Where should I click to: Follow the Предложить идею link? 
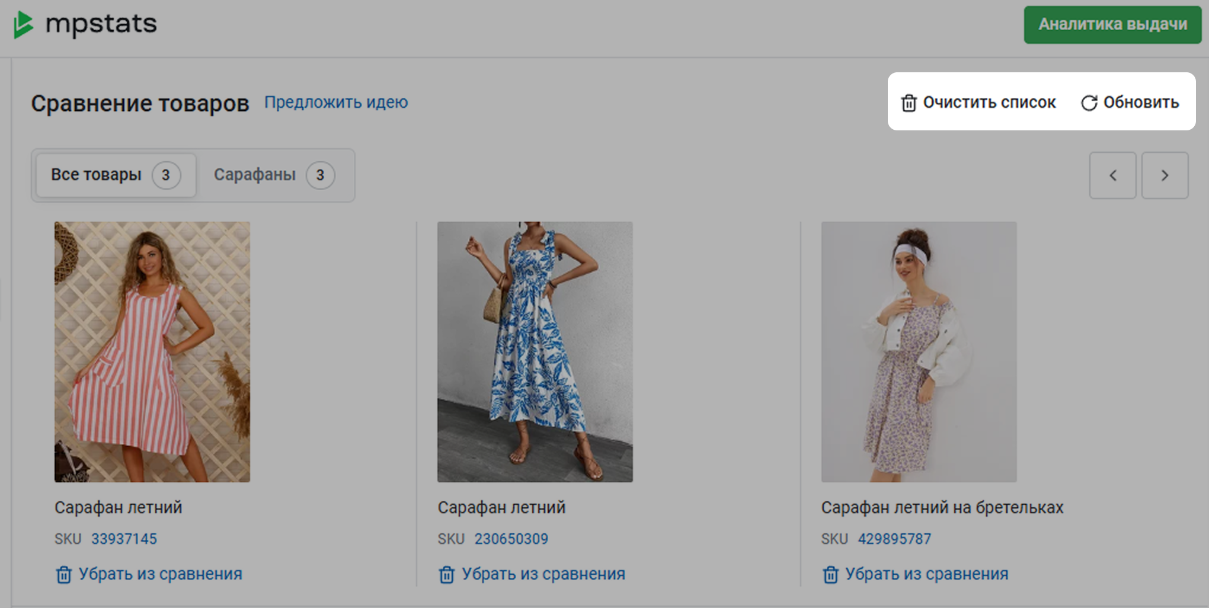point(336,103)
